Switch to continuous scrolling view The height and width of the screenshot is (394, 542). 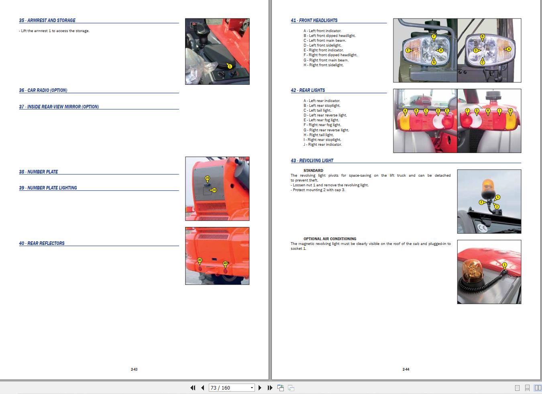[527, 388]
